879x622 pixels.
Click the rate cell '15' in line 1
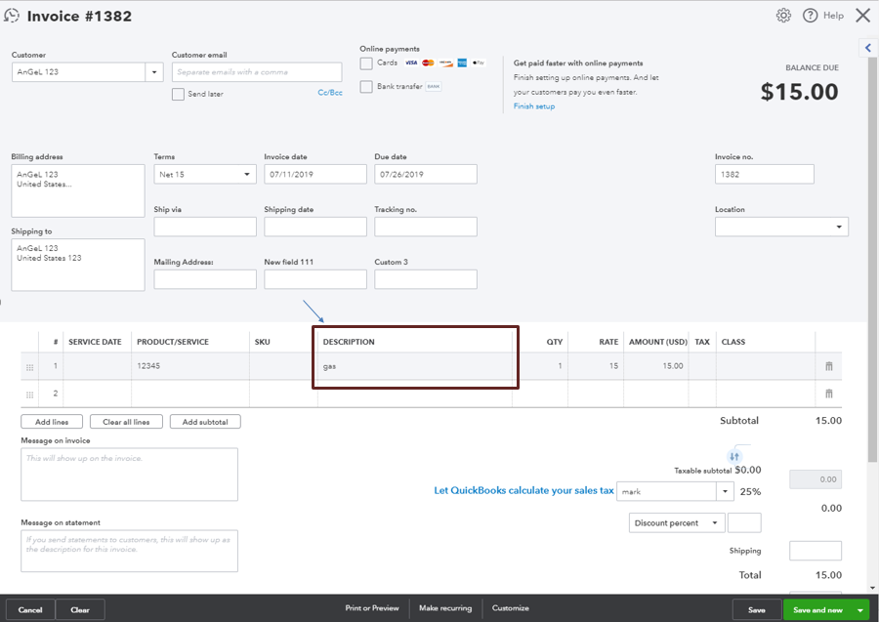(x=596, y=366)
